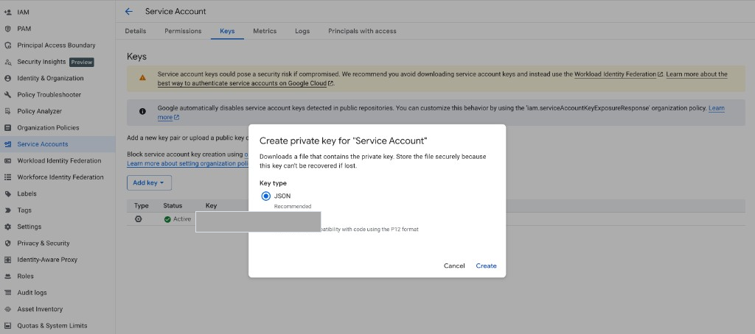Click the Audit logs icon
Screen dimensions: 755x334
pos(7,293)
